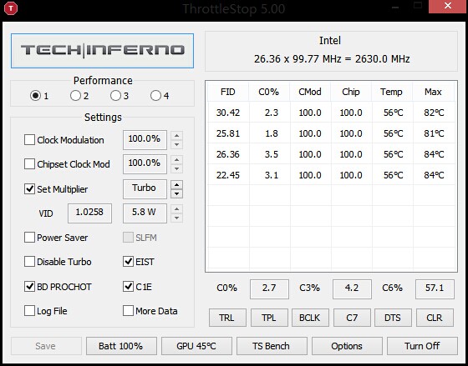Viewport: 468px width, 366px height.
Task: Click the 25.81 FID cell
Action: pos(228,133)
